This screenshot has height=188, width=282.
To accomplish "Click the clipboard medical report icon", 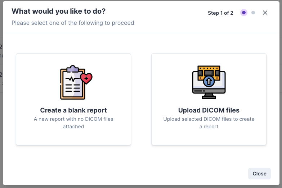I will pos(76,82).
